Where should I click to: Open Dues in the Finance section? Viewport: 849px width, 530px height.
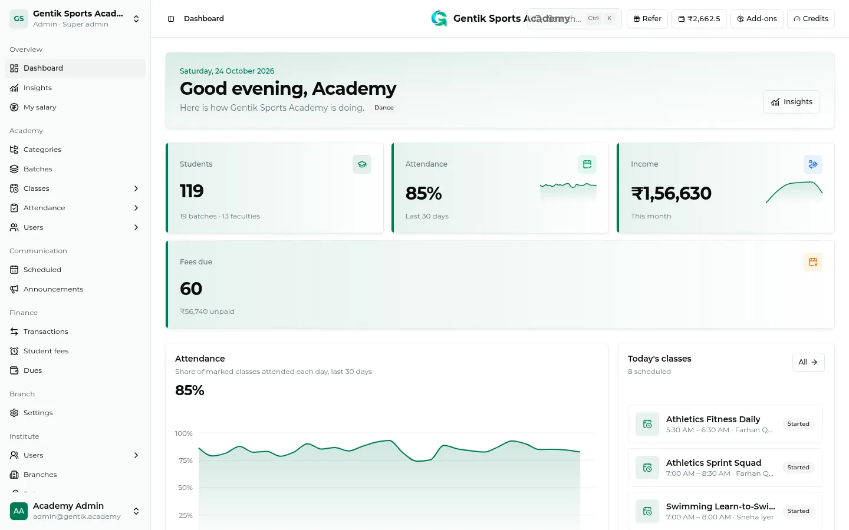pos(75,370)
